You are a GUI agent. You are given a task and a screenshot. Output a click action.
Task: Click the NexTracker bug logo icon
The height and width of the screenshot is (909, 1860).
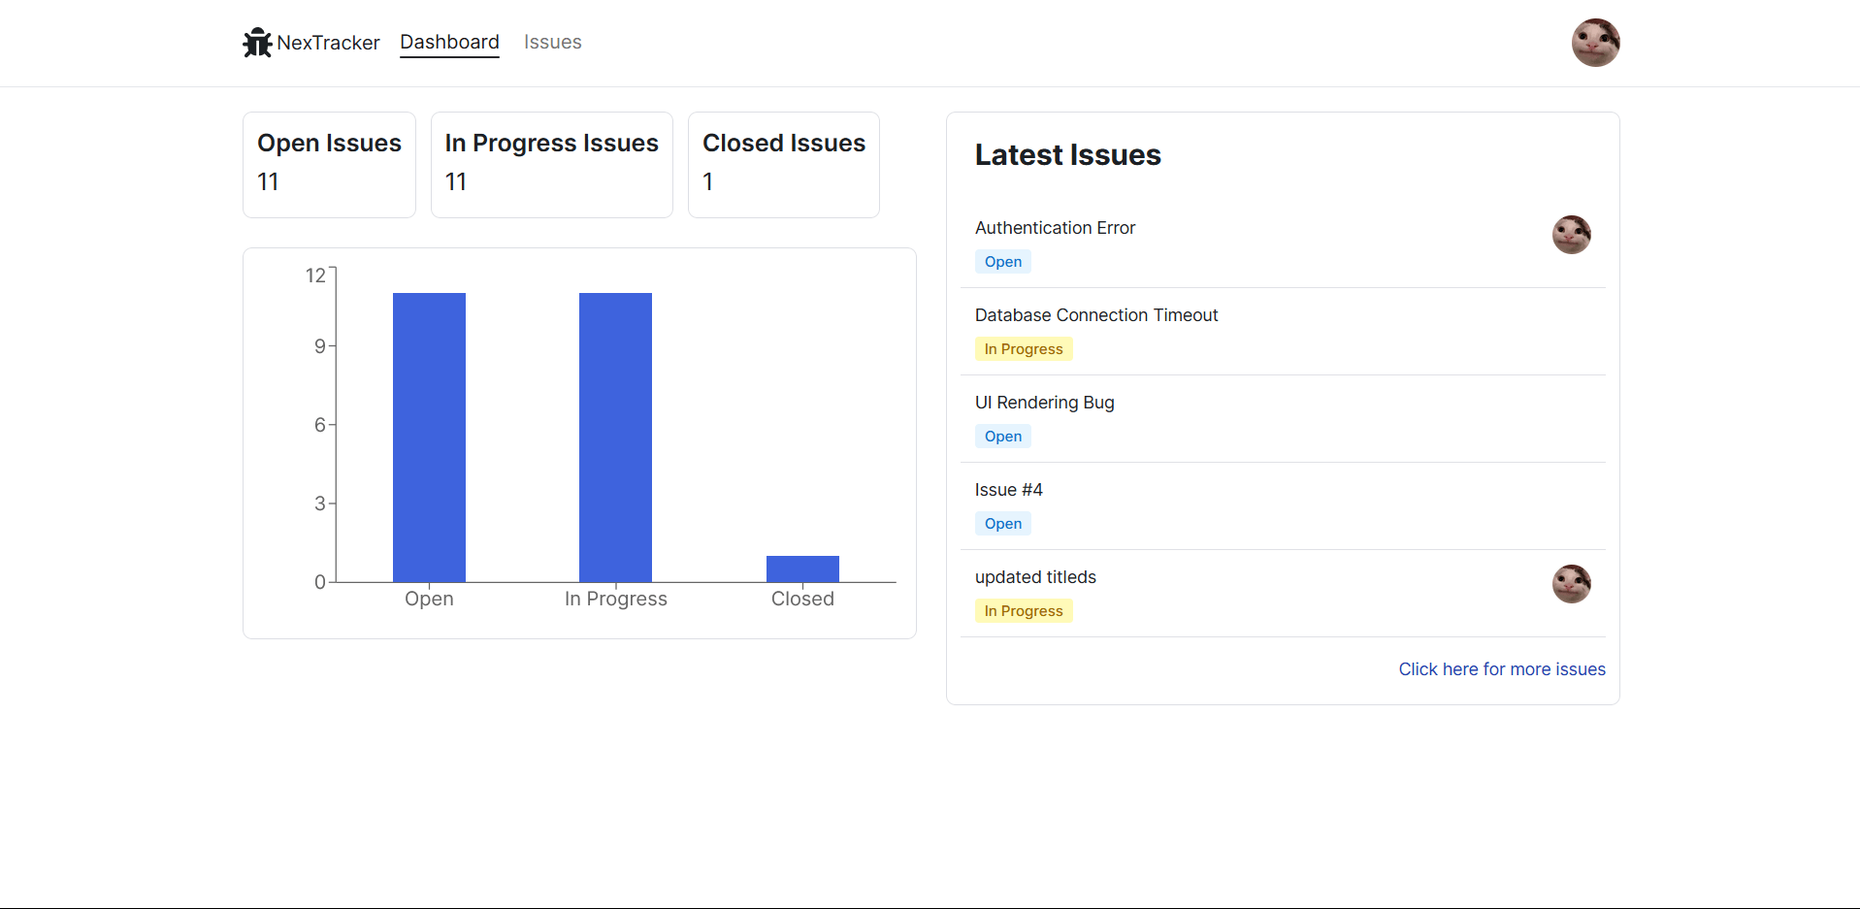(x=257, y=43)
